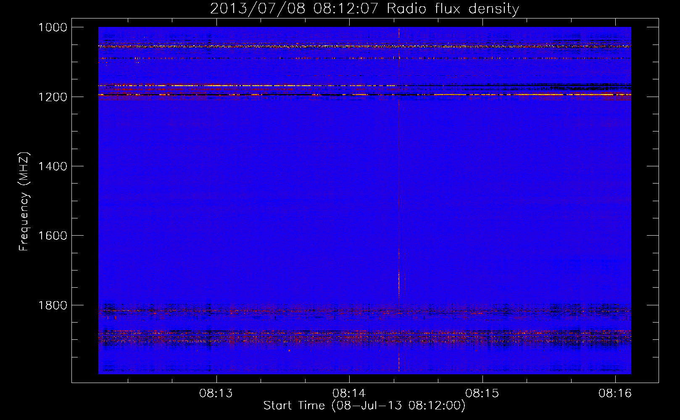The width and height of the screenshot is (680, 420).
Task: Click the plot title '2013/07/08 08:12:07 Radio flux density'
Action: tap(364, 8)
